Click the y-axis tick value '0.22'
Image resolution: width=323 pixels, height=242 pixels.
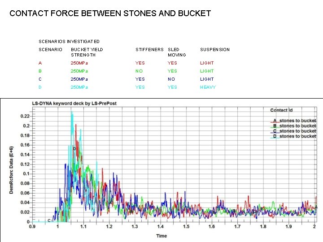(x=25, y=116)
